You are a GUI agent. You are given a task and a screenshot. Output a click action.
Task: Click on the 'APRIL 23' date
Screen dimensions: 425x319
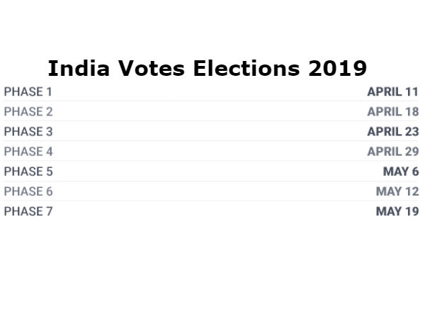click(393, 131)
